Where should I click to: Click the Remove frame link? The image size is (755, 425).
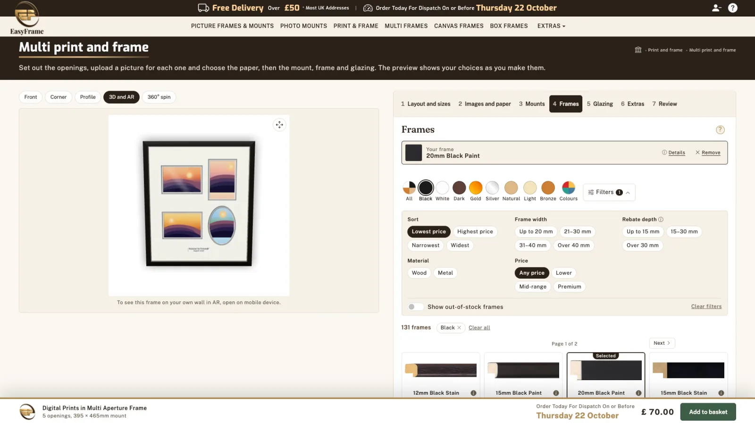(708, 153)
